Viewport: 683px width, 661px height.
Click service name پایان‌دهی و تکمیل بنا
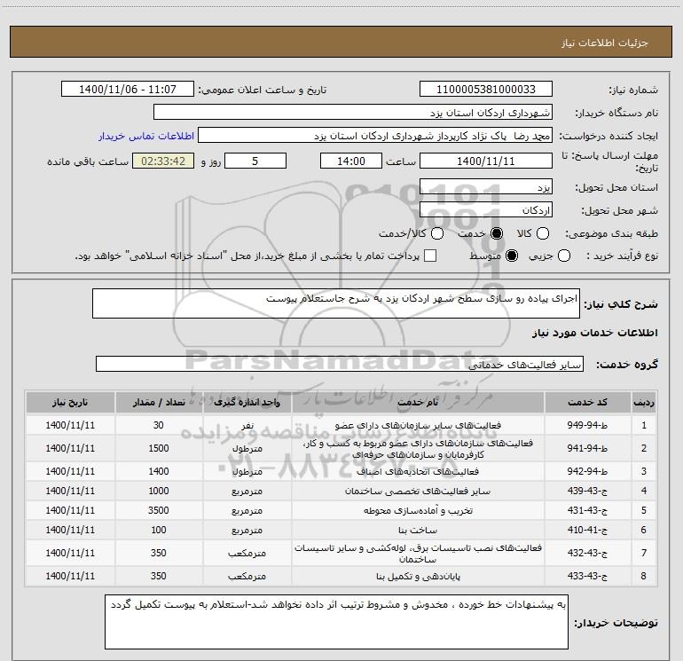[x=418, y=576]
